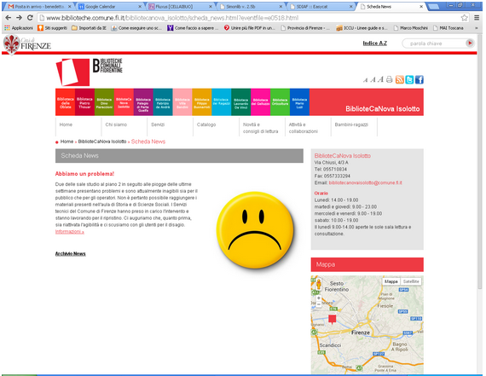This screenshot has width=486, height=376.
Task: Click the largest font size A icon
Action: [x=380, y=79]
